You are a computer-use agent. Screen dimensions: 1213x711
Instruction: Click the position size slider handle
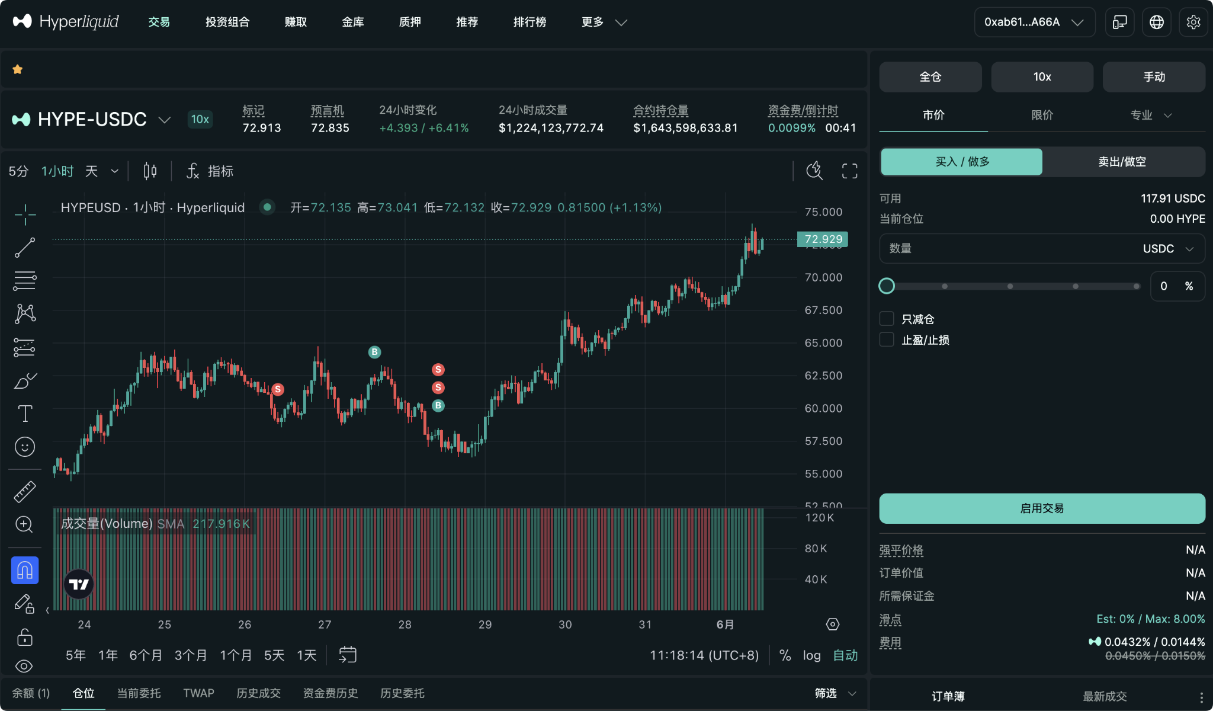(887, 286)
